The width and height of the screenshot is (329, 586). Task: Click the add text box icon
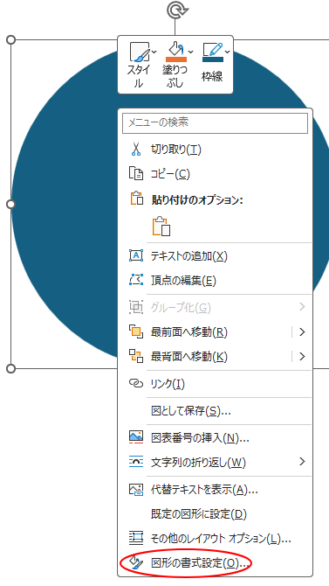point(136,255)
